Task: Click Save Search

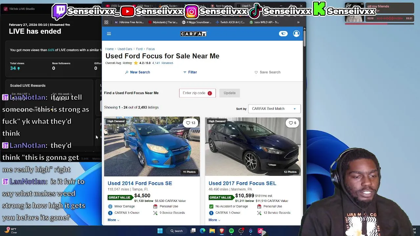Action: [267, 72]
